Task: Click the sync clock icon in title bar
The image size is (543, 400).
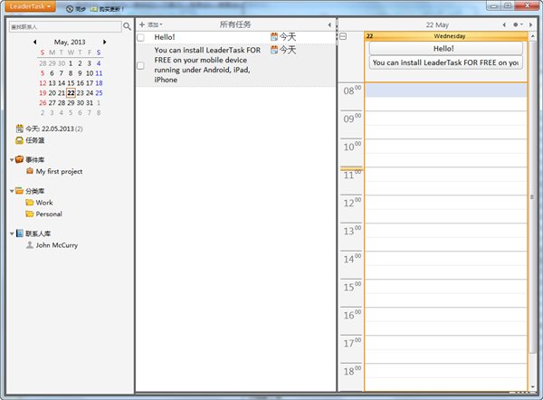Action: tap(70, 8)
